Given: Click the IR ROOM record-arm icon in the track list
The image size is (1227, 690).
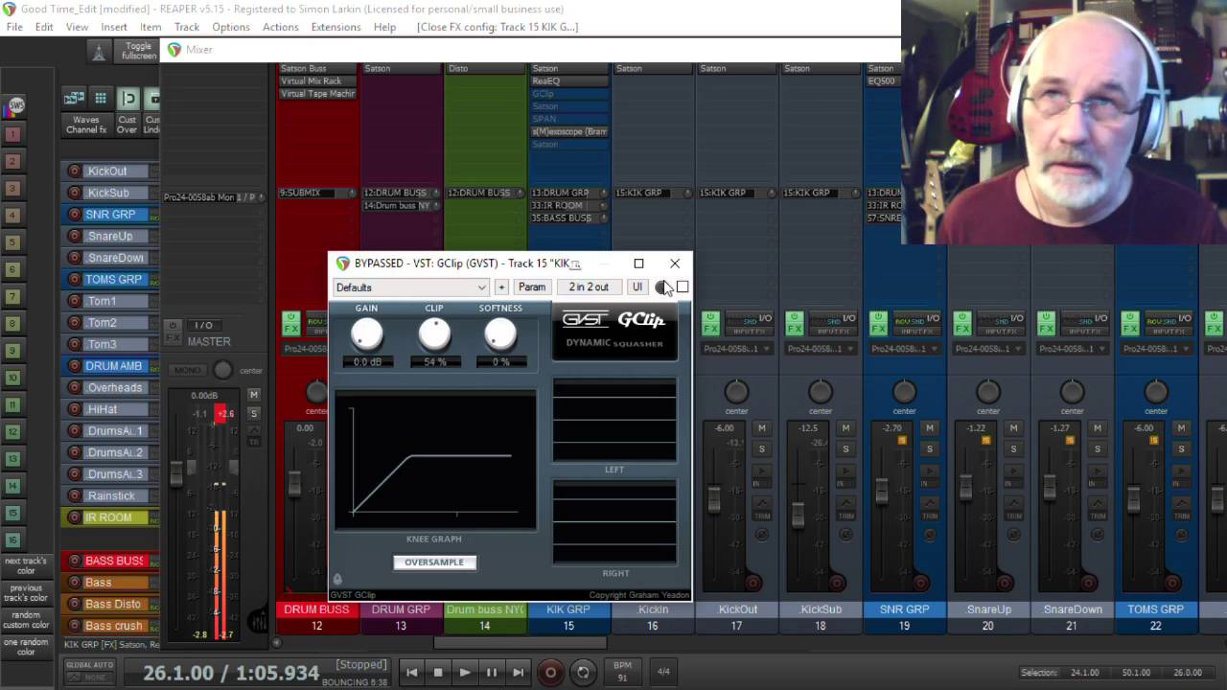Looking at the screenshot, I should [74, 517].
